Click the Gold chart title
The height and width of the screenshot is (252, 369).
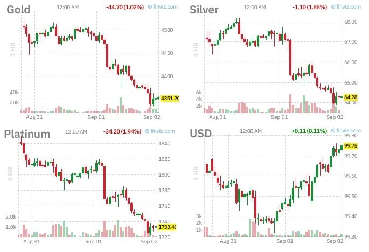pyautogui.click(x=18, y=10)
